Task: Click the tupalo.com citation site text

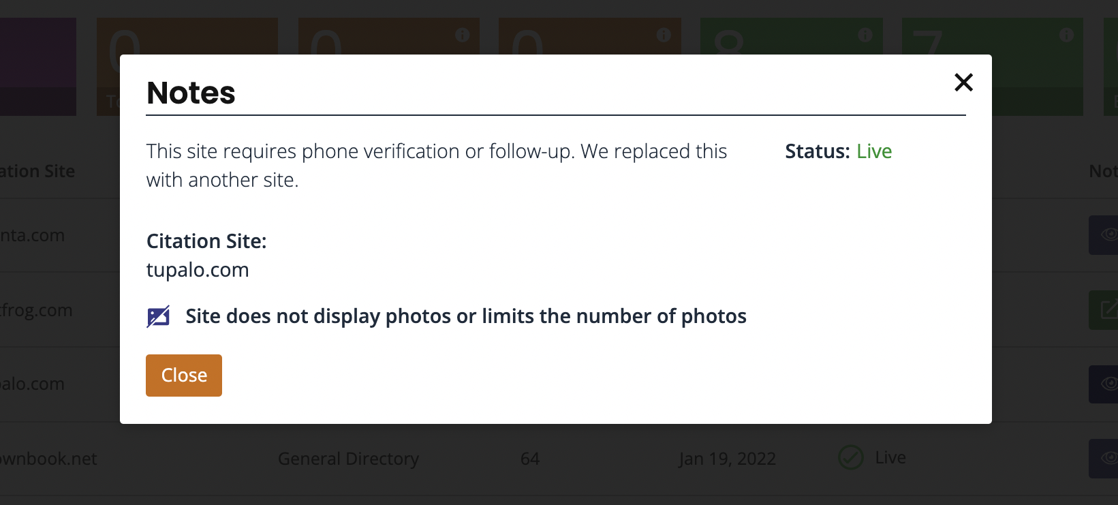Action: [198, 270]
